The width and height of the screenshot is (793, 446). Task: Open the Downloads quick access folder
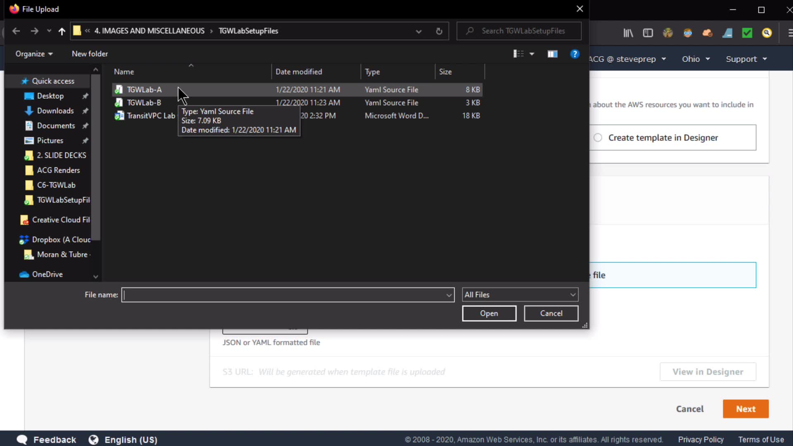click(55, 111)
